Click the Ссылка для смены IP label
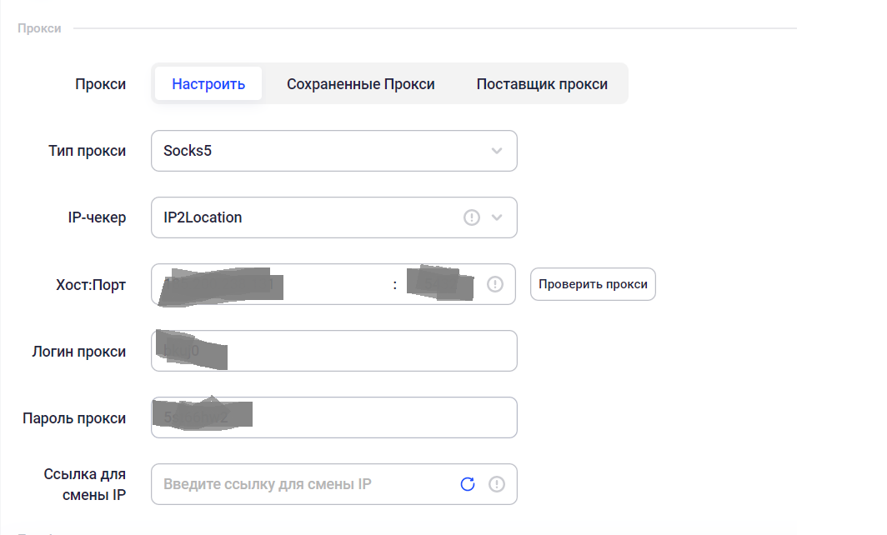The width and height of the screenshot is (887, 535). [85, 484]
